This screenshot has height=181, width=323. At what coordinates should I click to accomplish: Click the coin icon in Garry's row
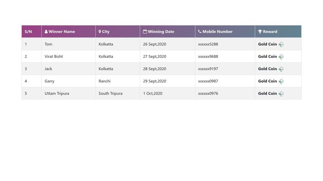[281, 81]
